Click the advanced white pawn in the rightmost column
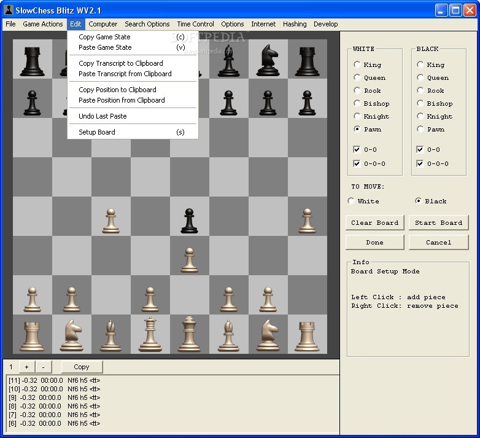Image resolution: width=480 pixels, height=438 pixels. pyautogui.click(x=307, y=221)
